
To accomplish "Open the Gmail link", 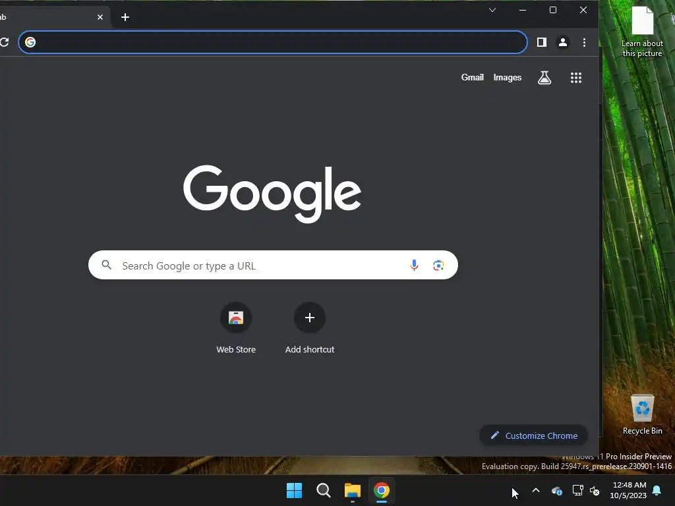I will point(472,78).
